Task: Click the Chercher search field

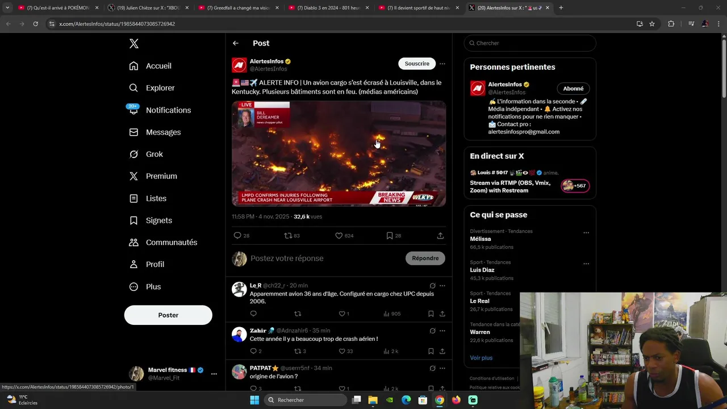Action: [x=530, y=43]
